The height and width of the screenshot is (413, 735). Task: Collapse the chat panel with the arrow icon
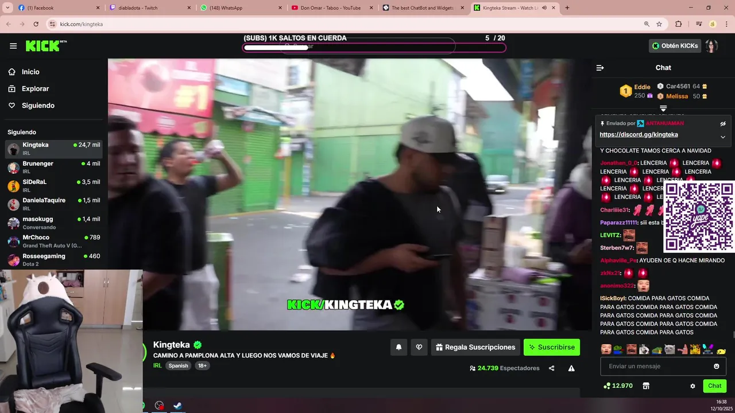600,68
